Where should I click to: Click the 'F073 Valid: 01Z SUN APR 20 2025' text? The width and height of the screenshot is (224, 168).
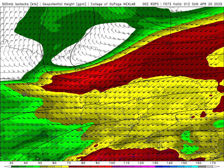click(x=193, y=4)
